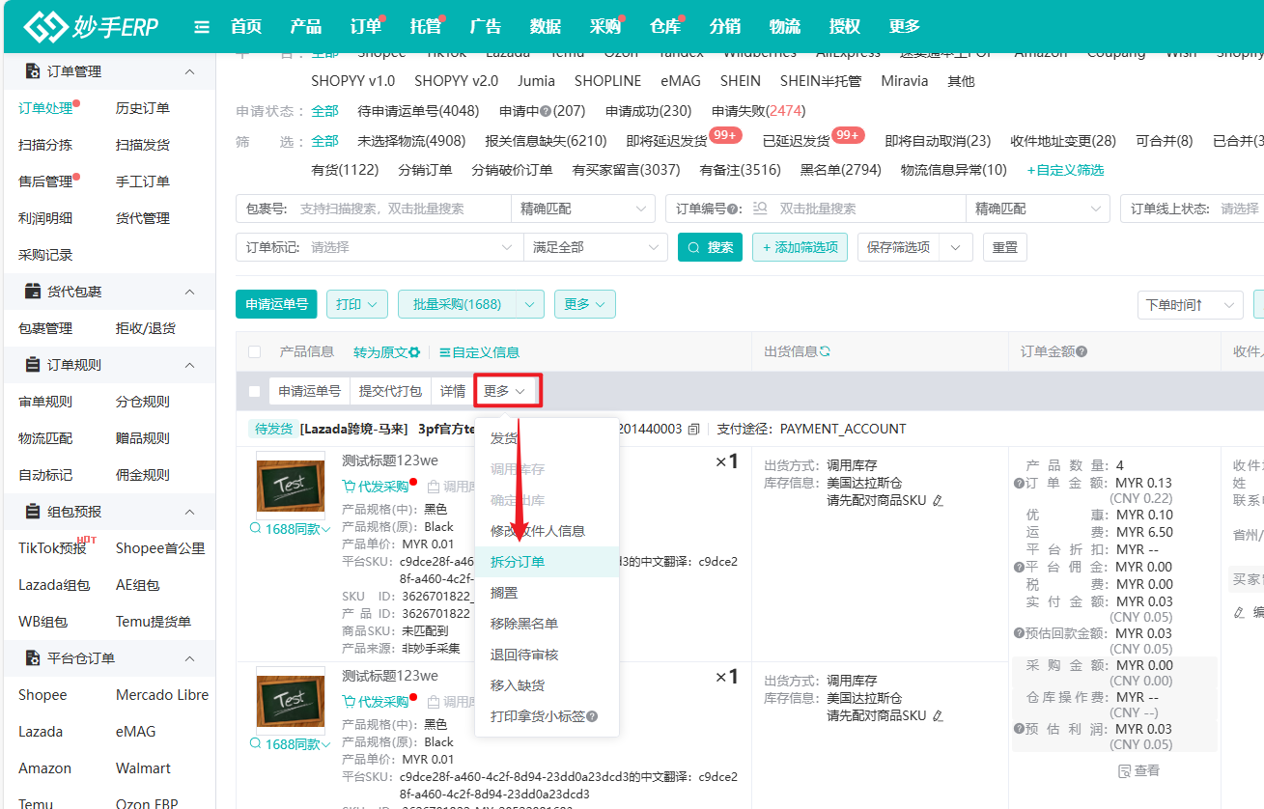Click the 查看 document icon
Viewport: 1264px width, 809px height.
tap(1124, 770)
